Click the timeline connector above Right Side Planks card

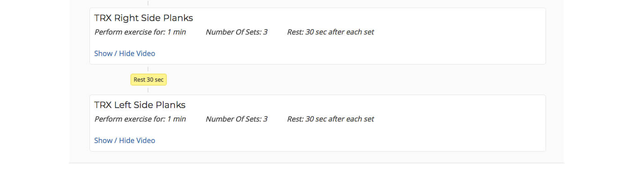click(x=148, y=3)
